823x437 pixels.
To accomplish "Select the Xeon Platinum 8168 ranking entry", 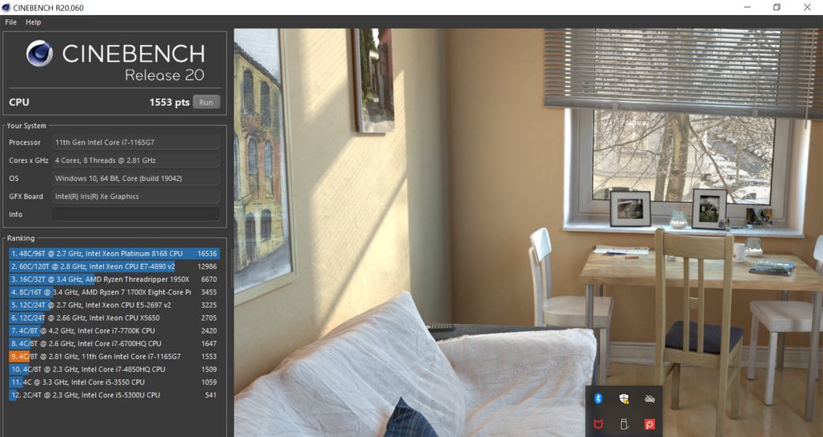I will (114, 254).
